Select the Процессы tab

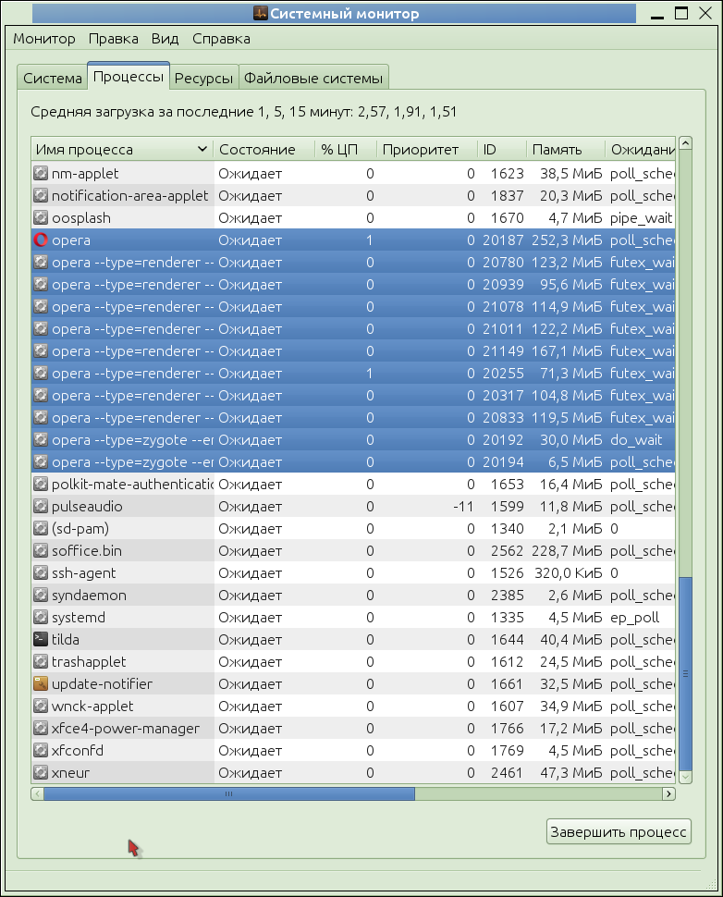(129, 77)
